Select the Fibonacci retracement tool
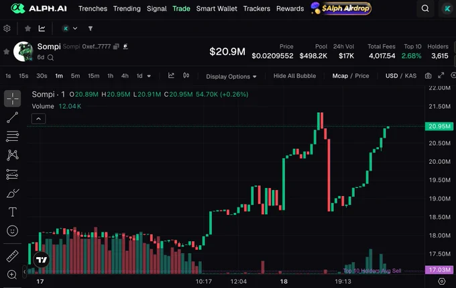Image resolution: width=456 pixels, height=288 pixels. (x=13, y=136)
